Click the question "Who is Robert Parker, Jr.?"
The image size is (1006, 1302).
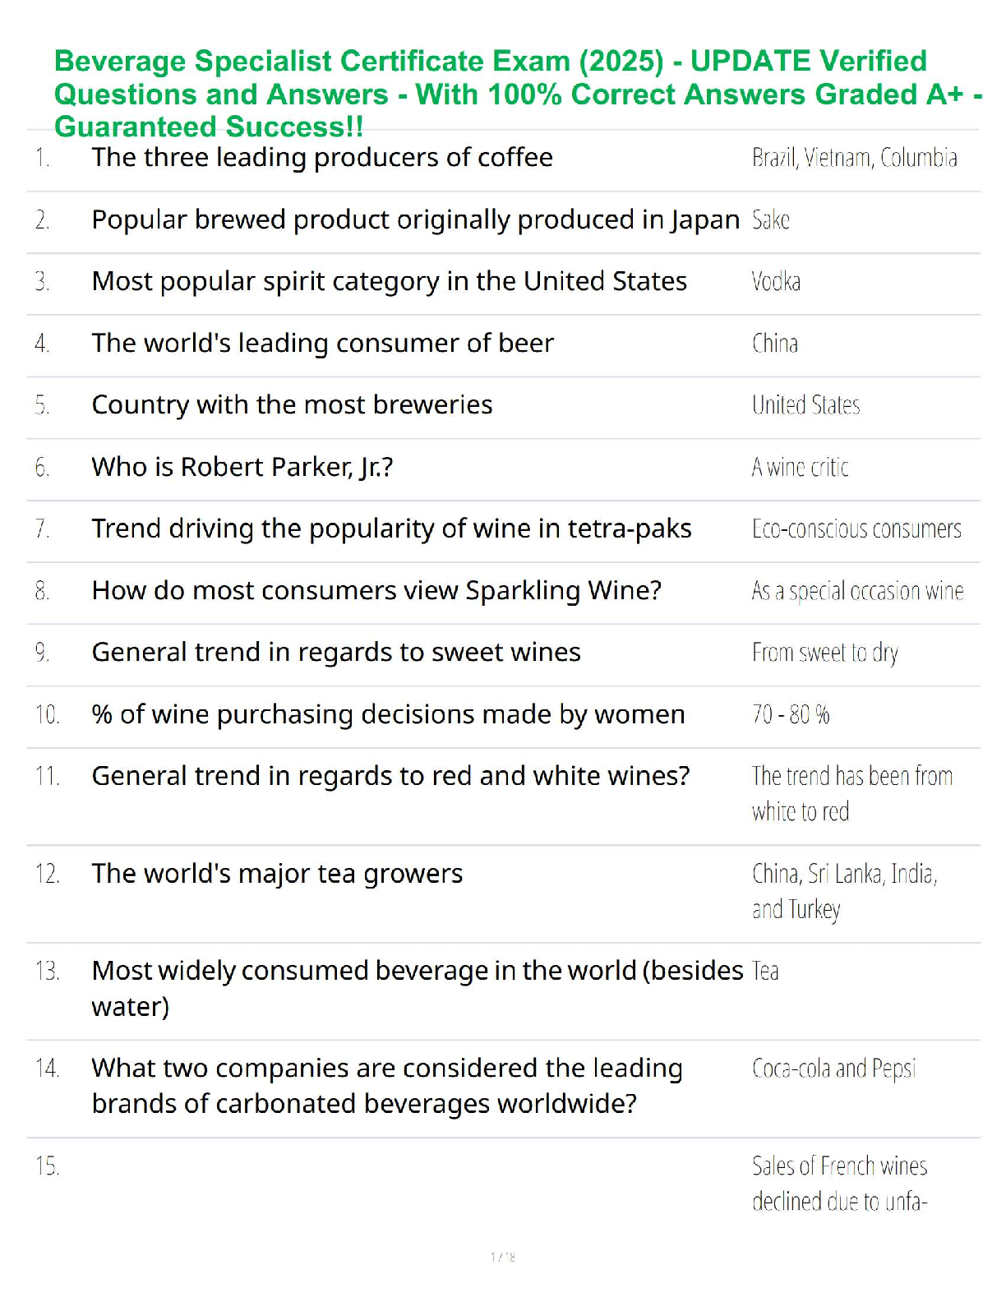242,467
